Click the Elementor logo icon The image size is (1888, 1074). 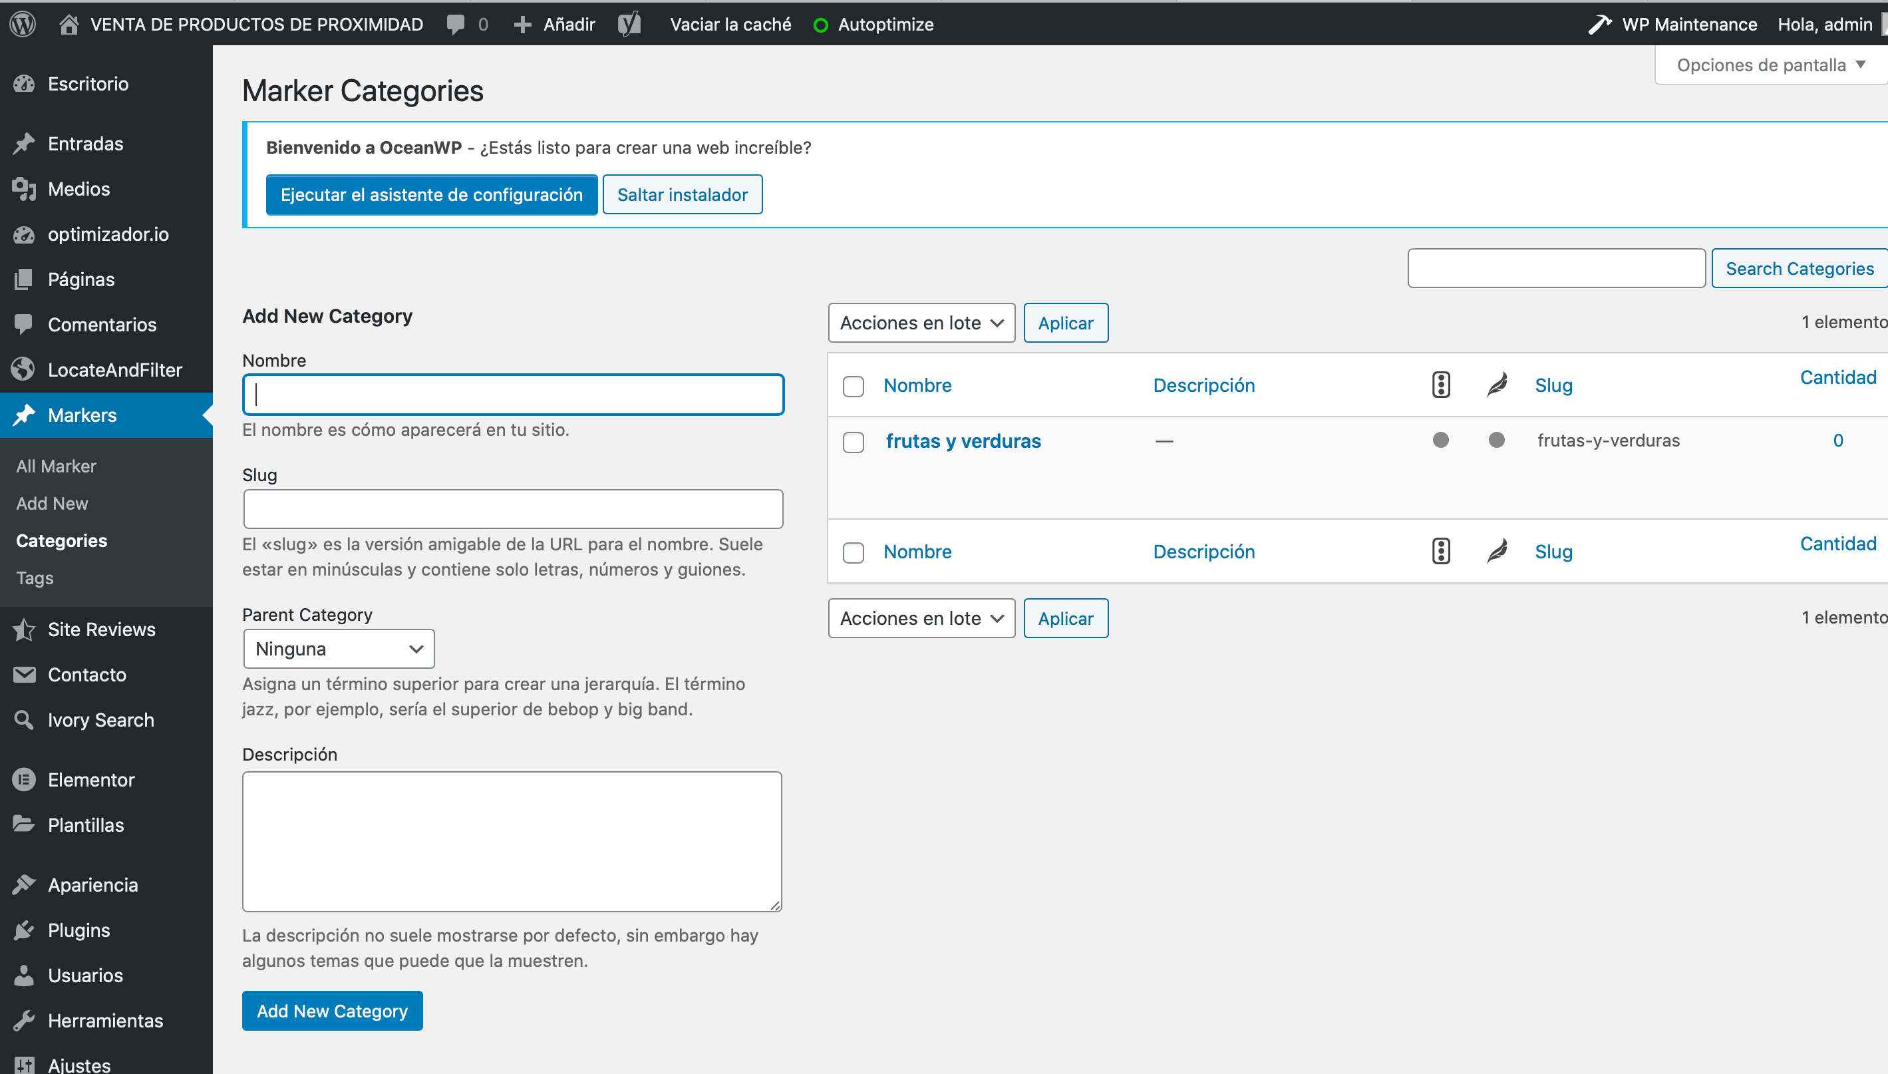(25, 780)
